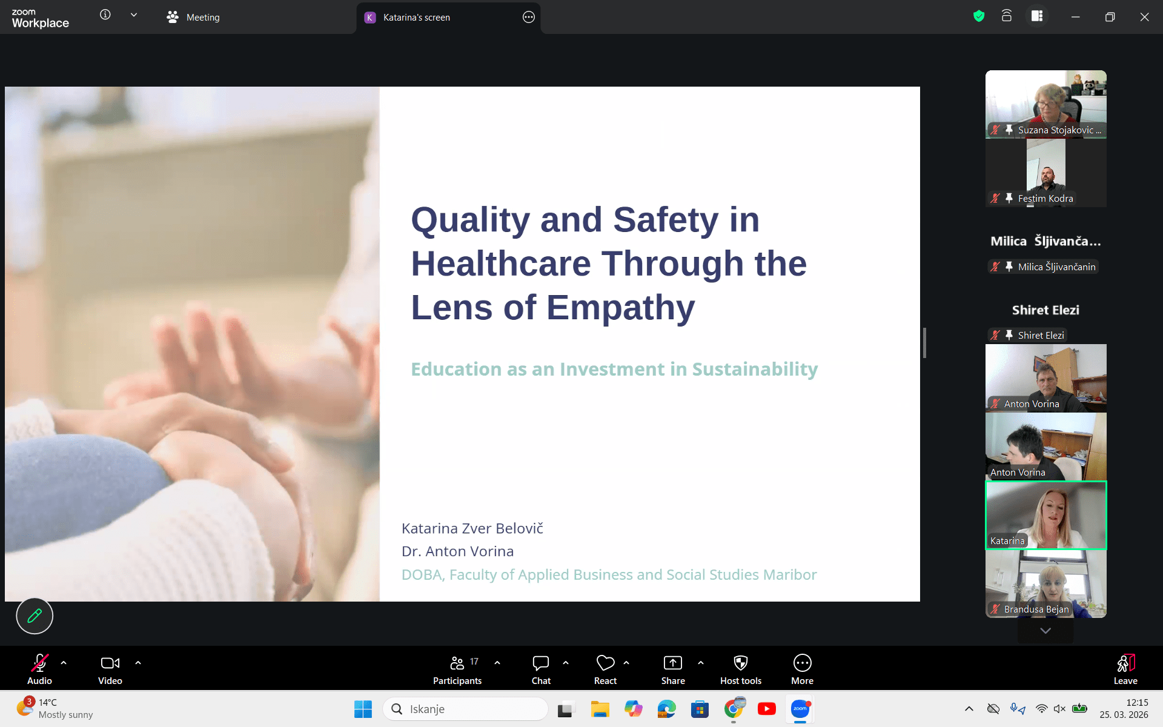Click the Iskanje taskbar search box
The image size is (1163, 727).
click(x=465, y=709)
